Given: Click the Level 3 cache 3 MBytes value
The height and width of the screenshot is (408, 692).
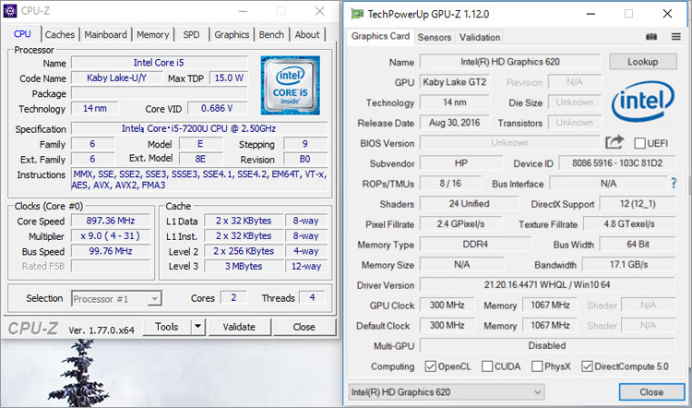Looking at the screenshot, I should click(244, 266).
